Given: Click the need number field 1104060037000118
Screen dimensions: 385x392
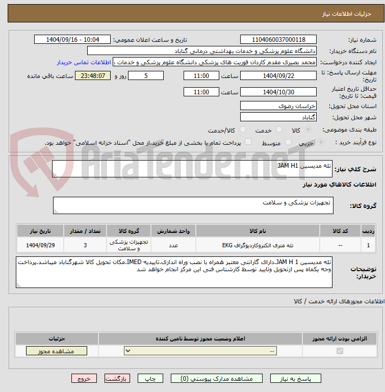Looking at the screenshot, I should click(278, 39).
